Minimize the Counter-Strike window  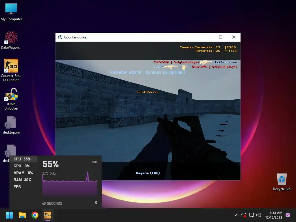208,37
